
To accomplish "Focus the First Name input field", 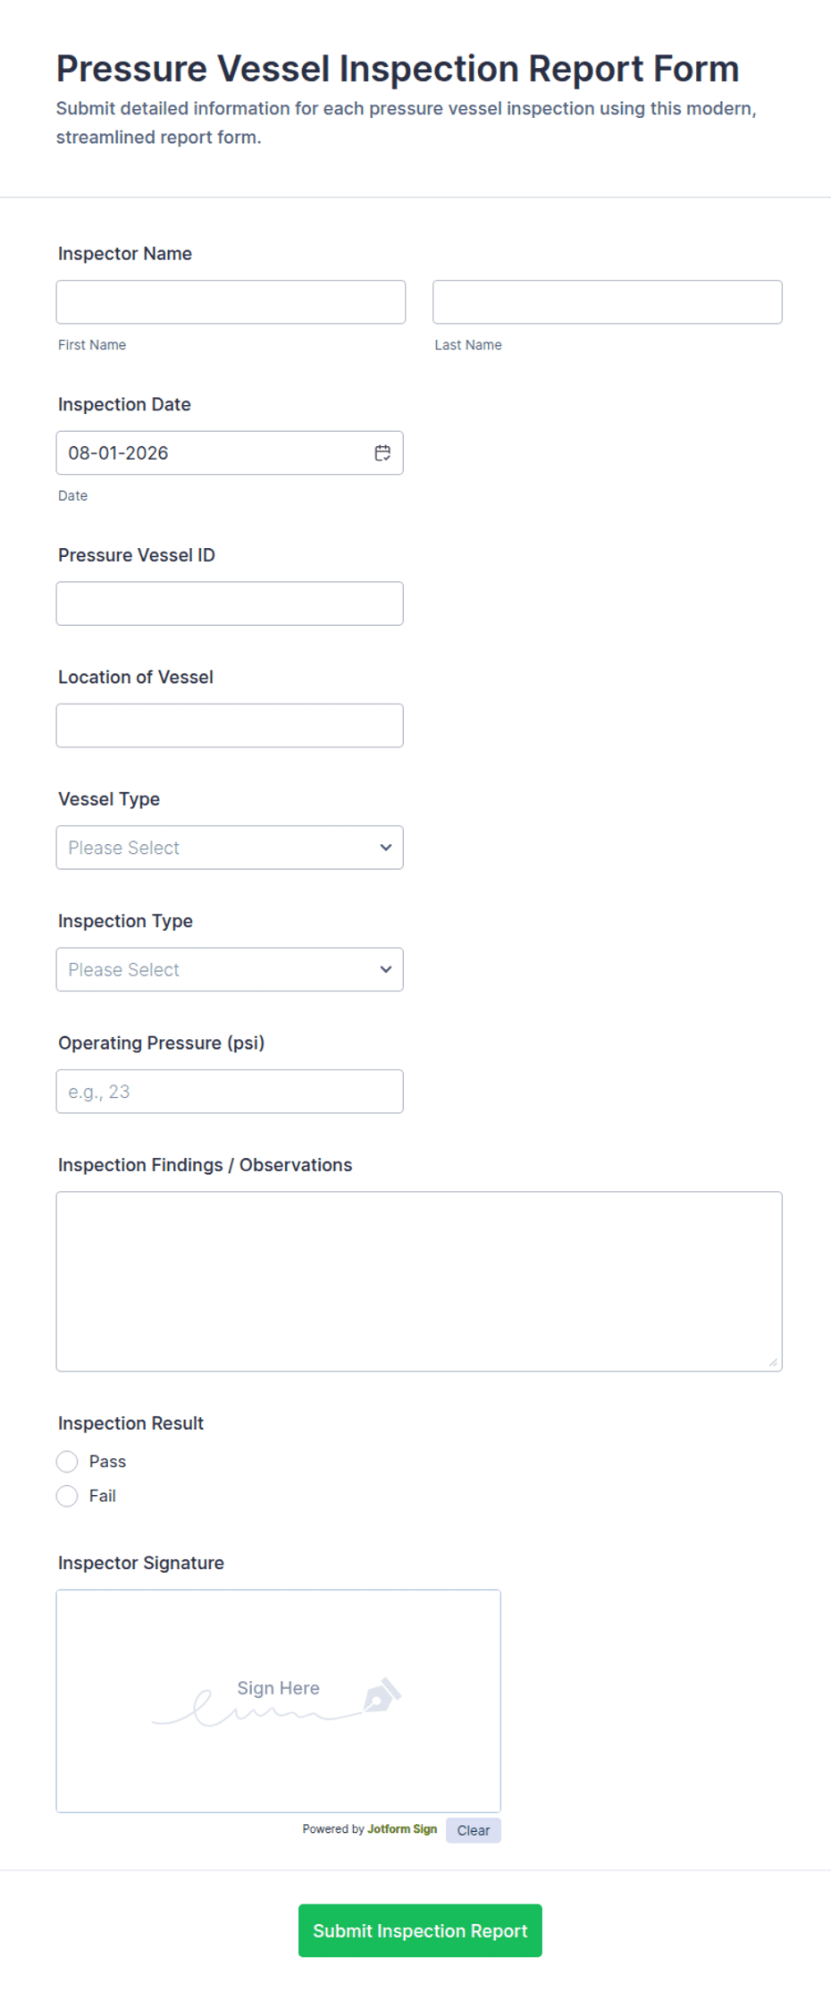I will [231, 302].
